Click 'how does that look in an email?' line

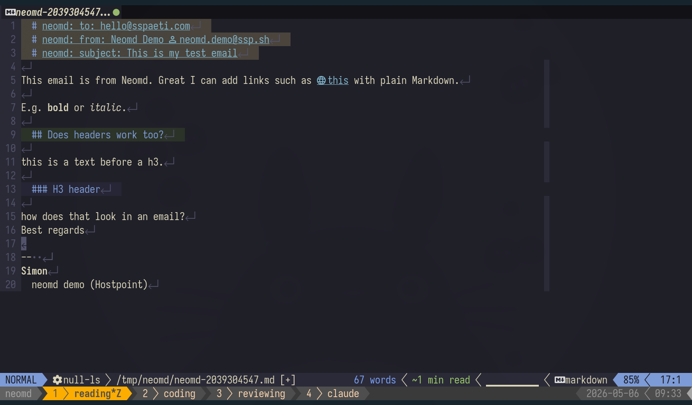pos(103,217)
